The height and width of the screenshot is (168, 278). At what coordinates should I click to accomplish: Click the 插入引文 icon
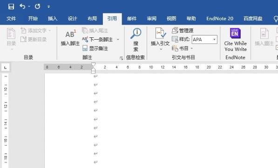pyautogui.click(x=160, y=33)
